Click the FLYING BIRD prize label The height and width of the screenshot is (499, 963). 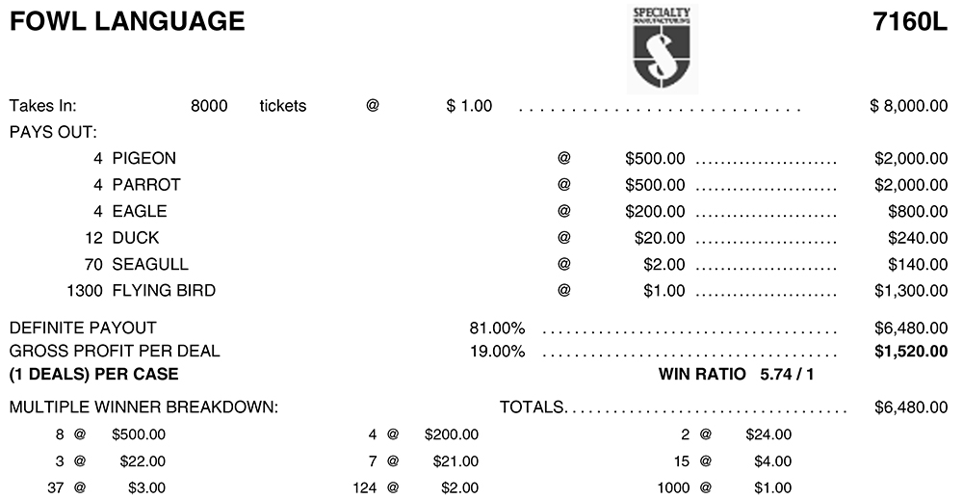click(x=164, y=290)
